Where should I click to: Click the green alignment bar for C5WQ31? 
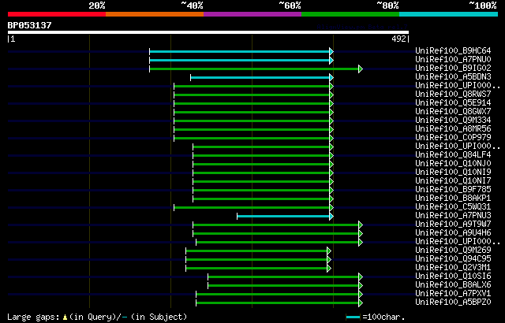(252, 208)
